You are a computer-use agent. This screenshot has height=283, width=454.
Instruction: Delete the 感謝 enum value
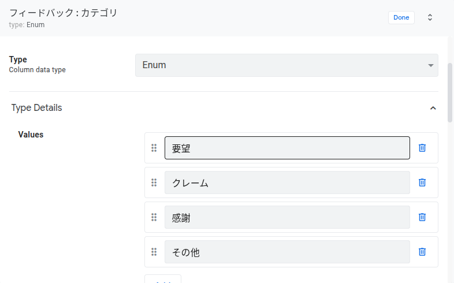click(x=422, y=217)
